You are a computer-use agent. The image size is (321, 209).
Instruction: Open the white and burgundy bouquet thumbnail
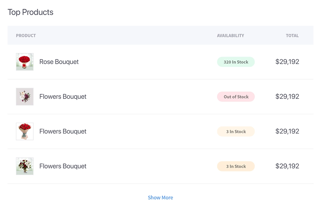point(25,97)
